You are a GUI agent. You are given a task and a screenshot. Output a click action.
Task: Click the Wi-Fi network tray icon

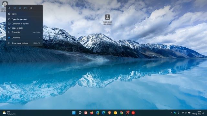(183, 113)
